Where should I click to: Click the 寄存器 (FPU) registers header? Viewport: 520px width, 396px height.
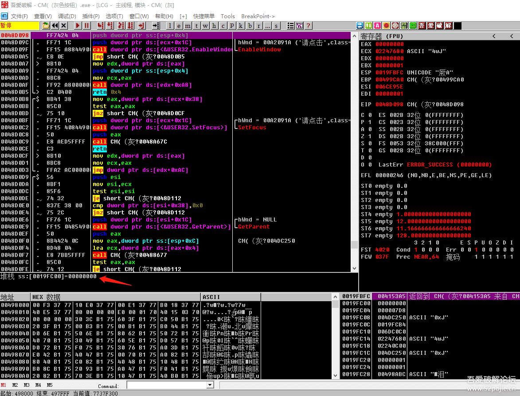point(381,36)
